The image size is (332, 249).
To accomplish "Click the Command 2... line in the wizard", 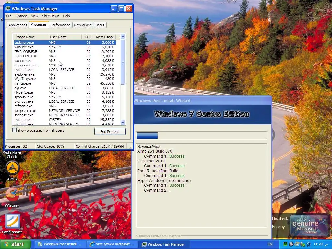I will click(157, 190).
